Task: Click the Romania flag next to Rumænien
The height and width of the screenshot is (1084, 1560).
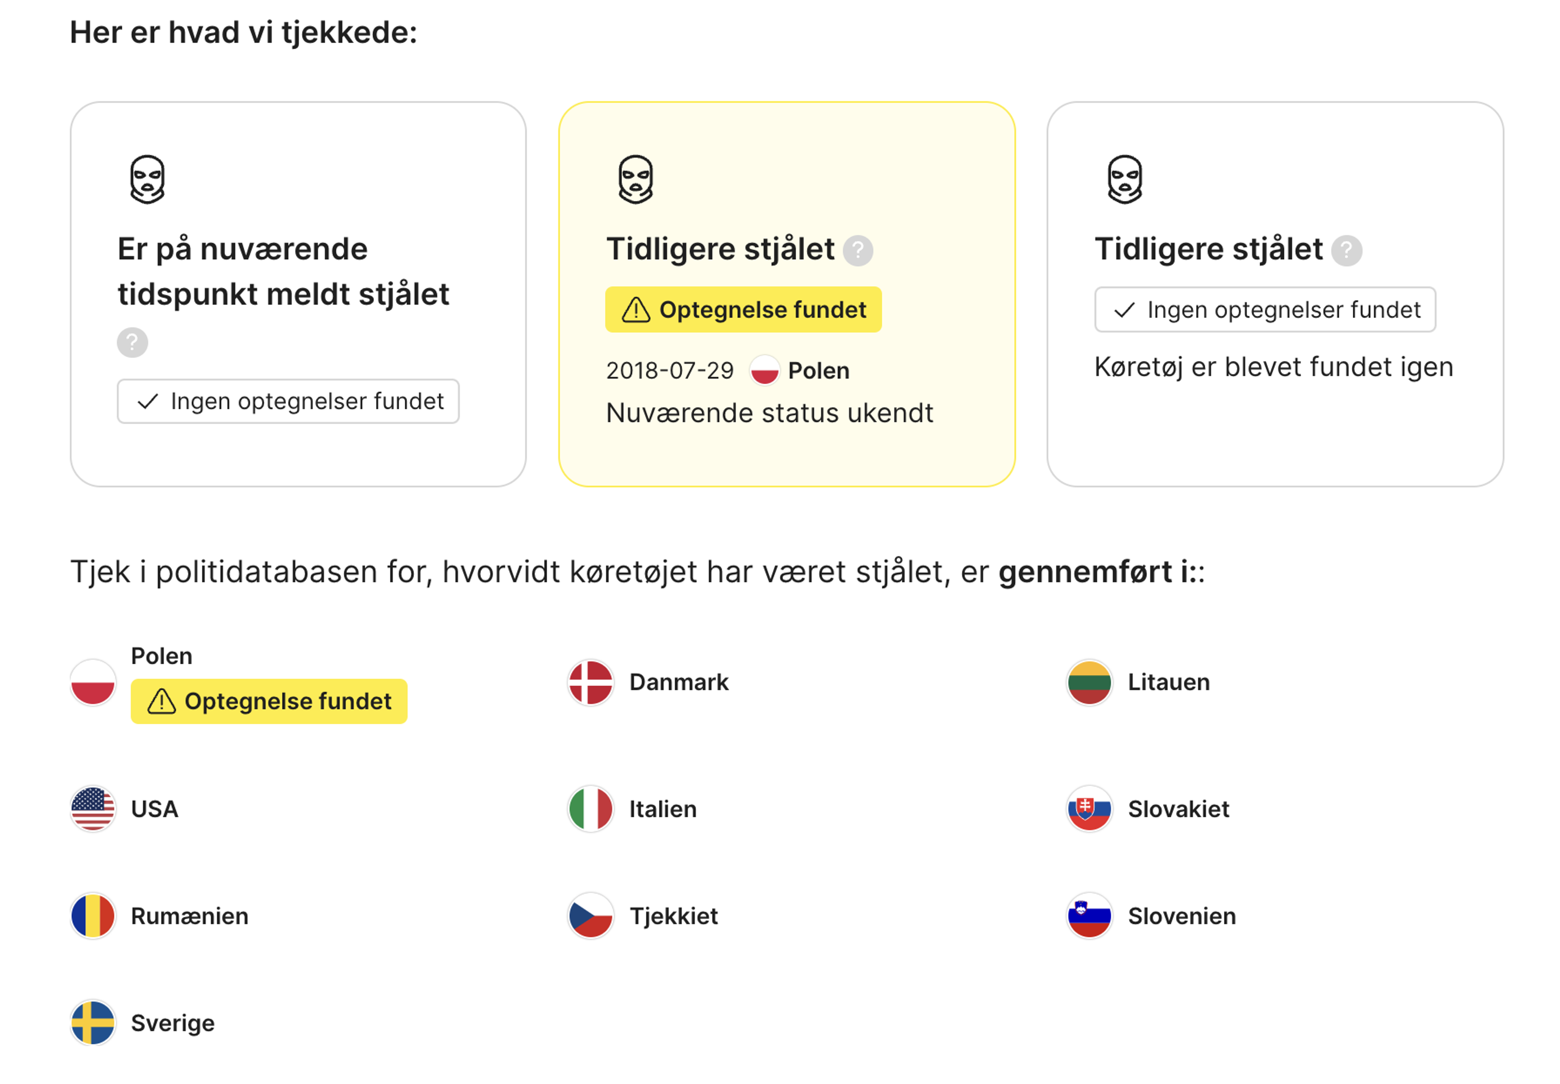Action: (x=93, y=916)
